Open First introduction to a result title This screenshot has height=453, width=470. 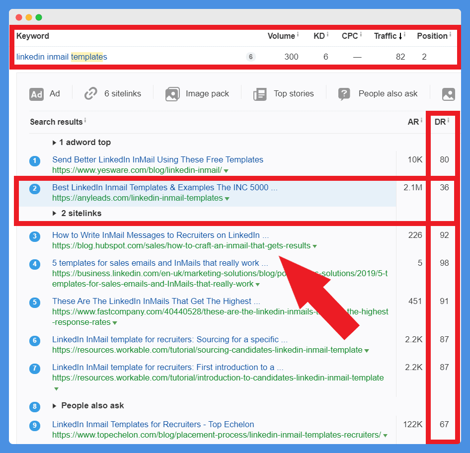168,367
